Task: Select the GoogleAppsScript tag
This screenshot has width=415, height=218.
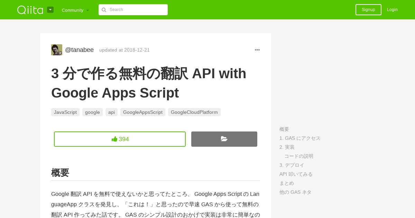Action: (143, 112)
